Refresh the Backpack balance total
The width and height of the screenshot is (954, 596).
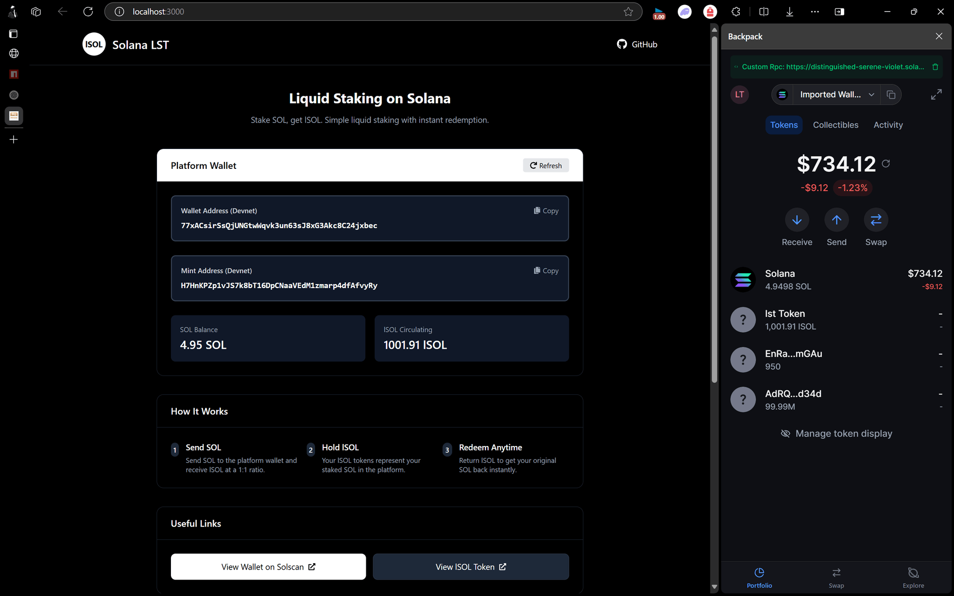[886, 163]
